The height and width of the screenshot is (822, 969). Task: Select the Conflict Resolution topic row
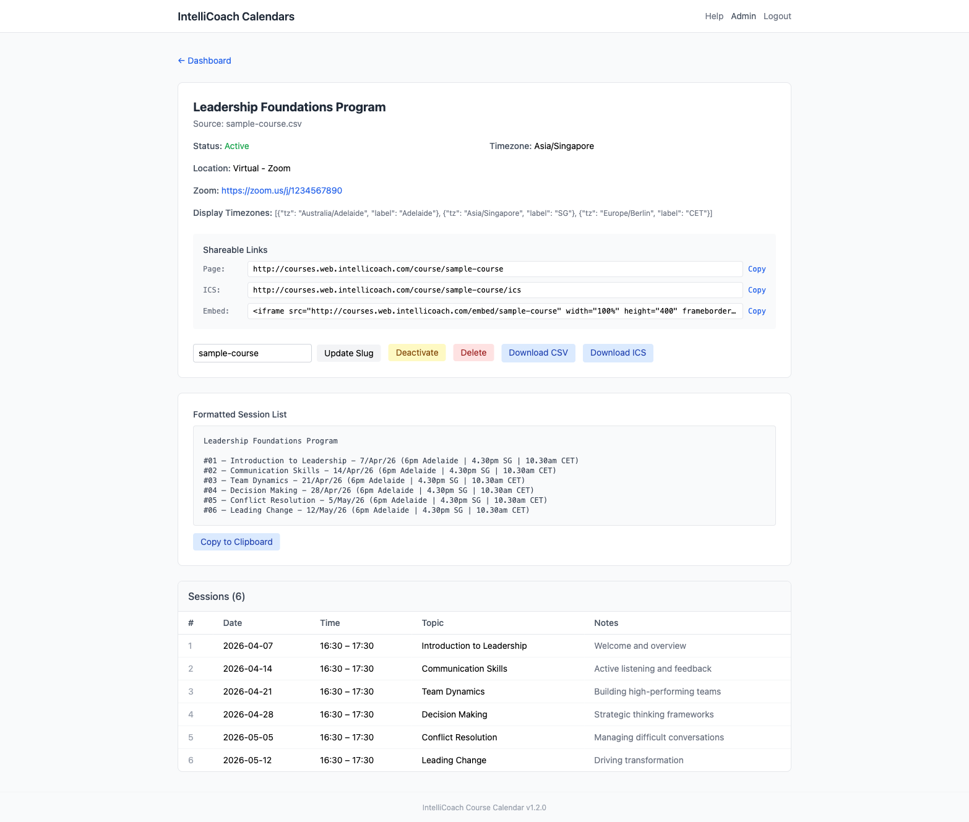click(459, 737)
